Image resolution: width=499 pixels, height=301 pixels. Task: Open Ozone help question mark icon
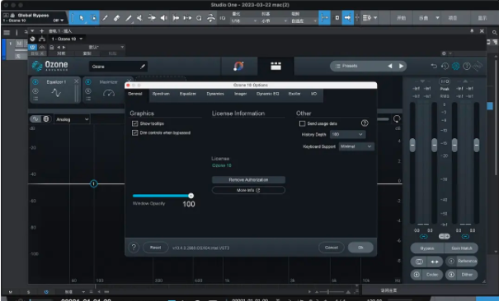(467, 66)
